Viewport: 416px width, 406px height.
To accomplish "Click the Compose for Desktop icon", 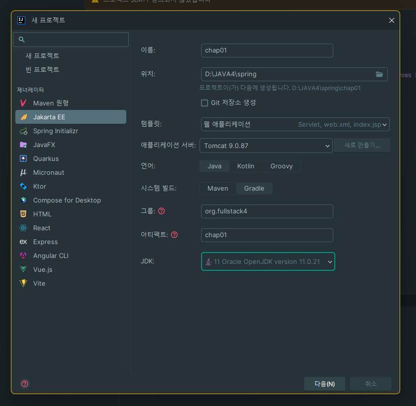I will 23,200.
